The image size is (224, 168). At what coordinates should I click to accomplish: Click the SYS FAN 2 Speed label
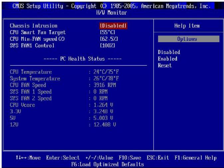(31, 98)
